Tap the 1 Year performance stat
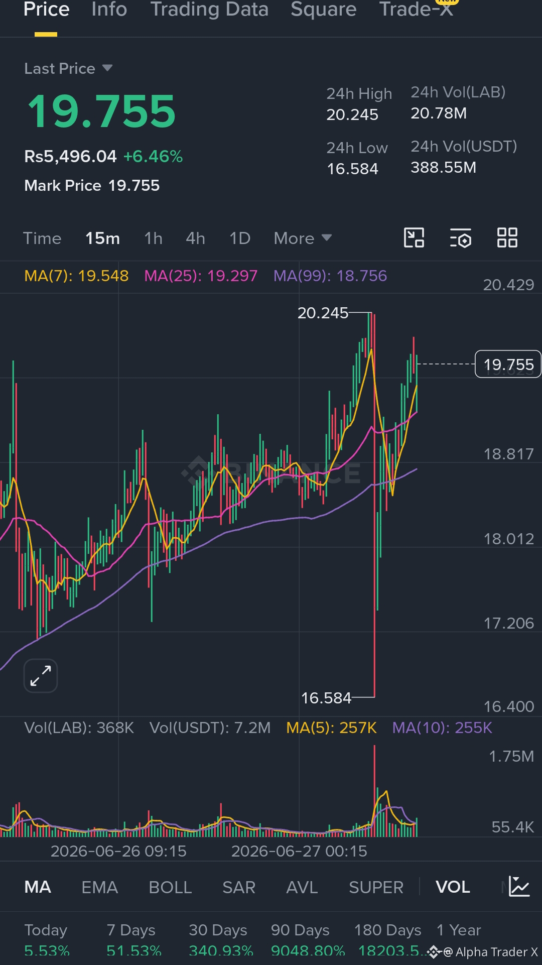The height and width of the screenshot is (965, 542). tap(459, 930)
